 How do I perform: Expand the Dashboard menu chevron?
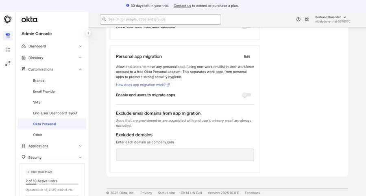click(x=80, y=46)
